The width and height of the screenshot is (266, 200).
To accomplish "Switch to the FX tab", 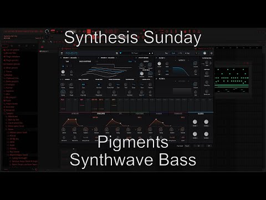I will (x=180, y=53).
